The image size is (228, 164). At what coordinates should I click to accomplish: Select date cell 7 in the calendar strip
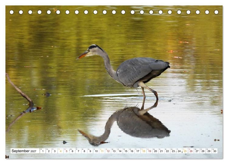[78, 151]
